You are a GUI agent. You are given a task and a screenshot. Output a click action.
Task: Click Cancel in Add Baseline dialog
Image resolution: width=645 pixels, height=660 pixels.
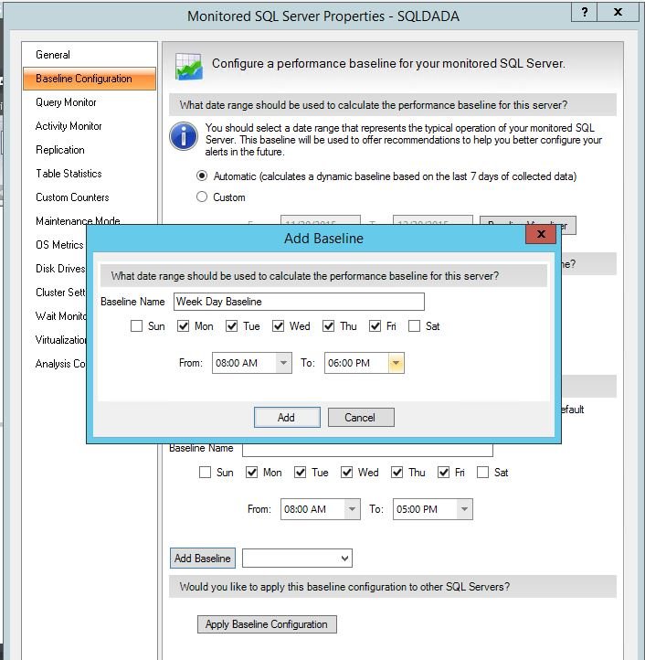click(x=361, y=417)
